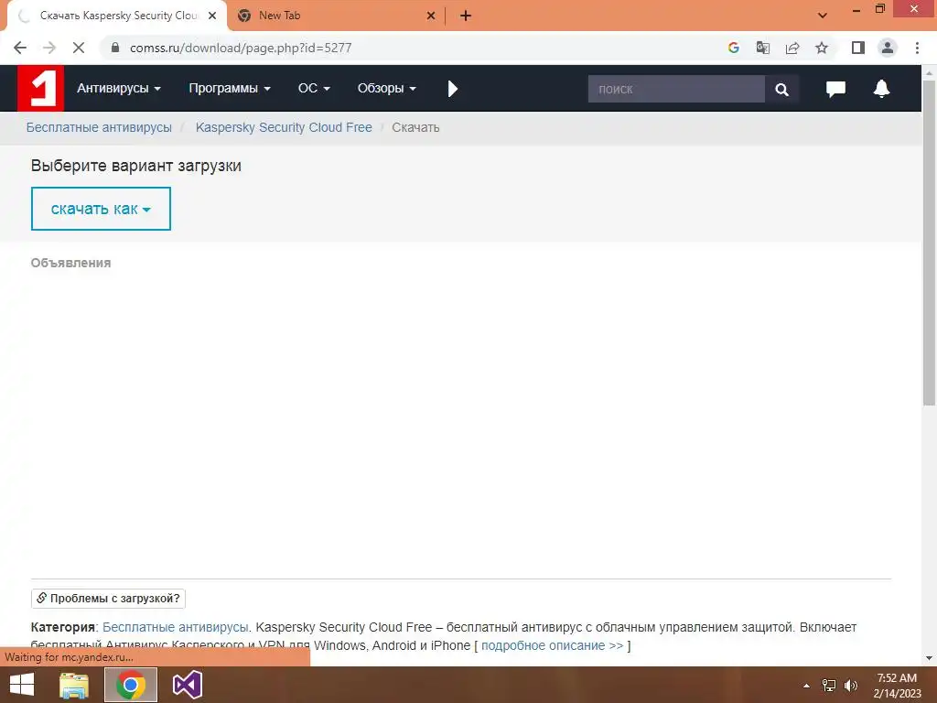This screenshot has width=937, height=703.
Task: Bookmark page with star icon
Action: [822, 48]
